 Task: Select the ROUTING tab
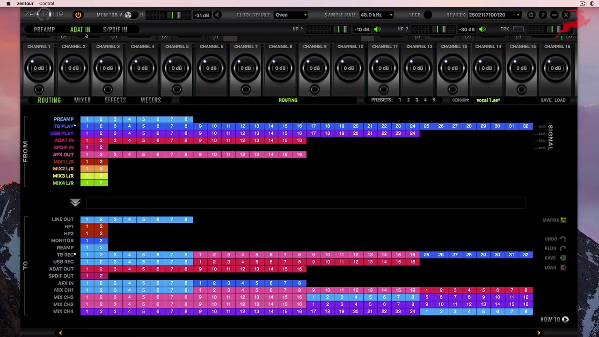(49, 100)
